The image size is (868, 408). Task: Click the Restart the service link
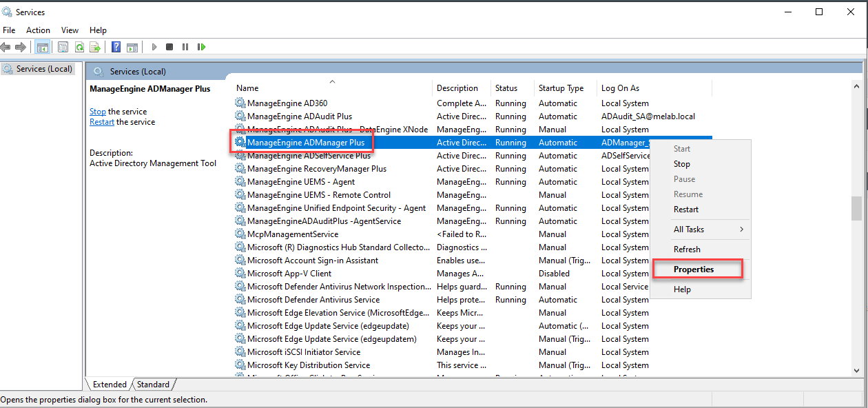pos(102,122)
